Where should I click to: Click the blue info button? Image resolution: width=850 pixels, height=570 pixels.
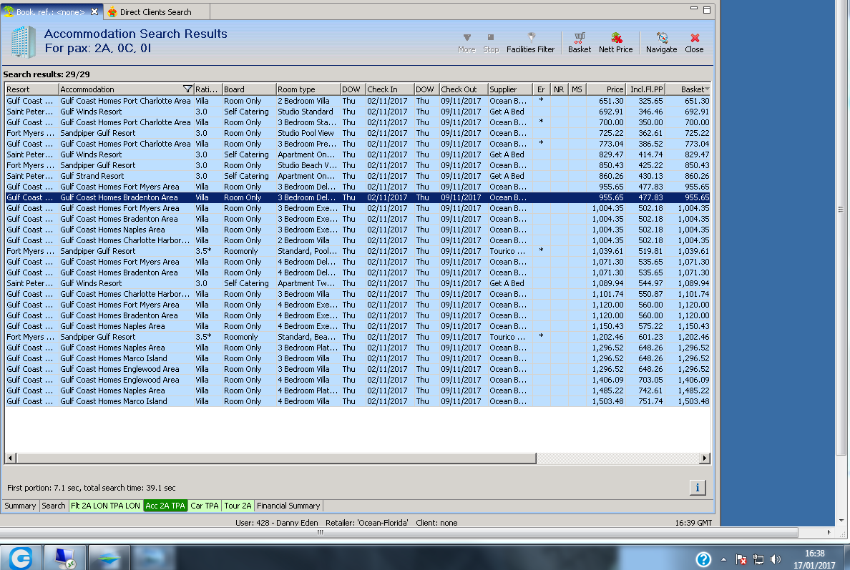pos(697,487)
